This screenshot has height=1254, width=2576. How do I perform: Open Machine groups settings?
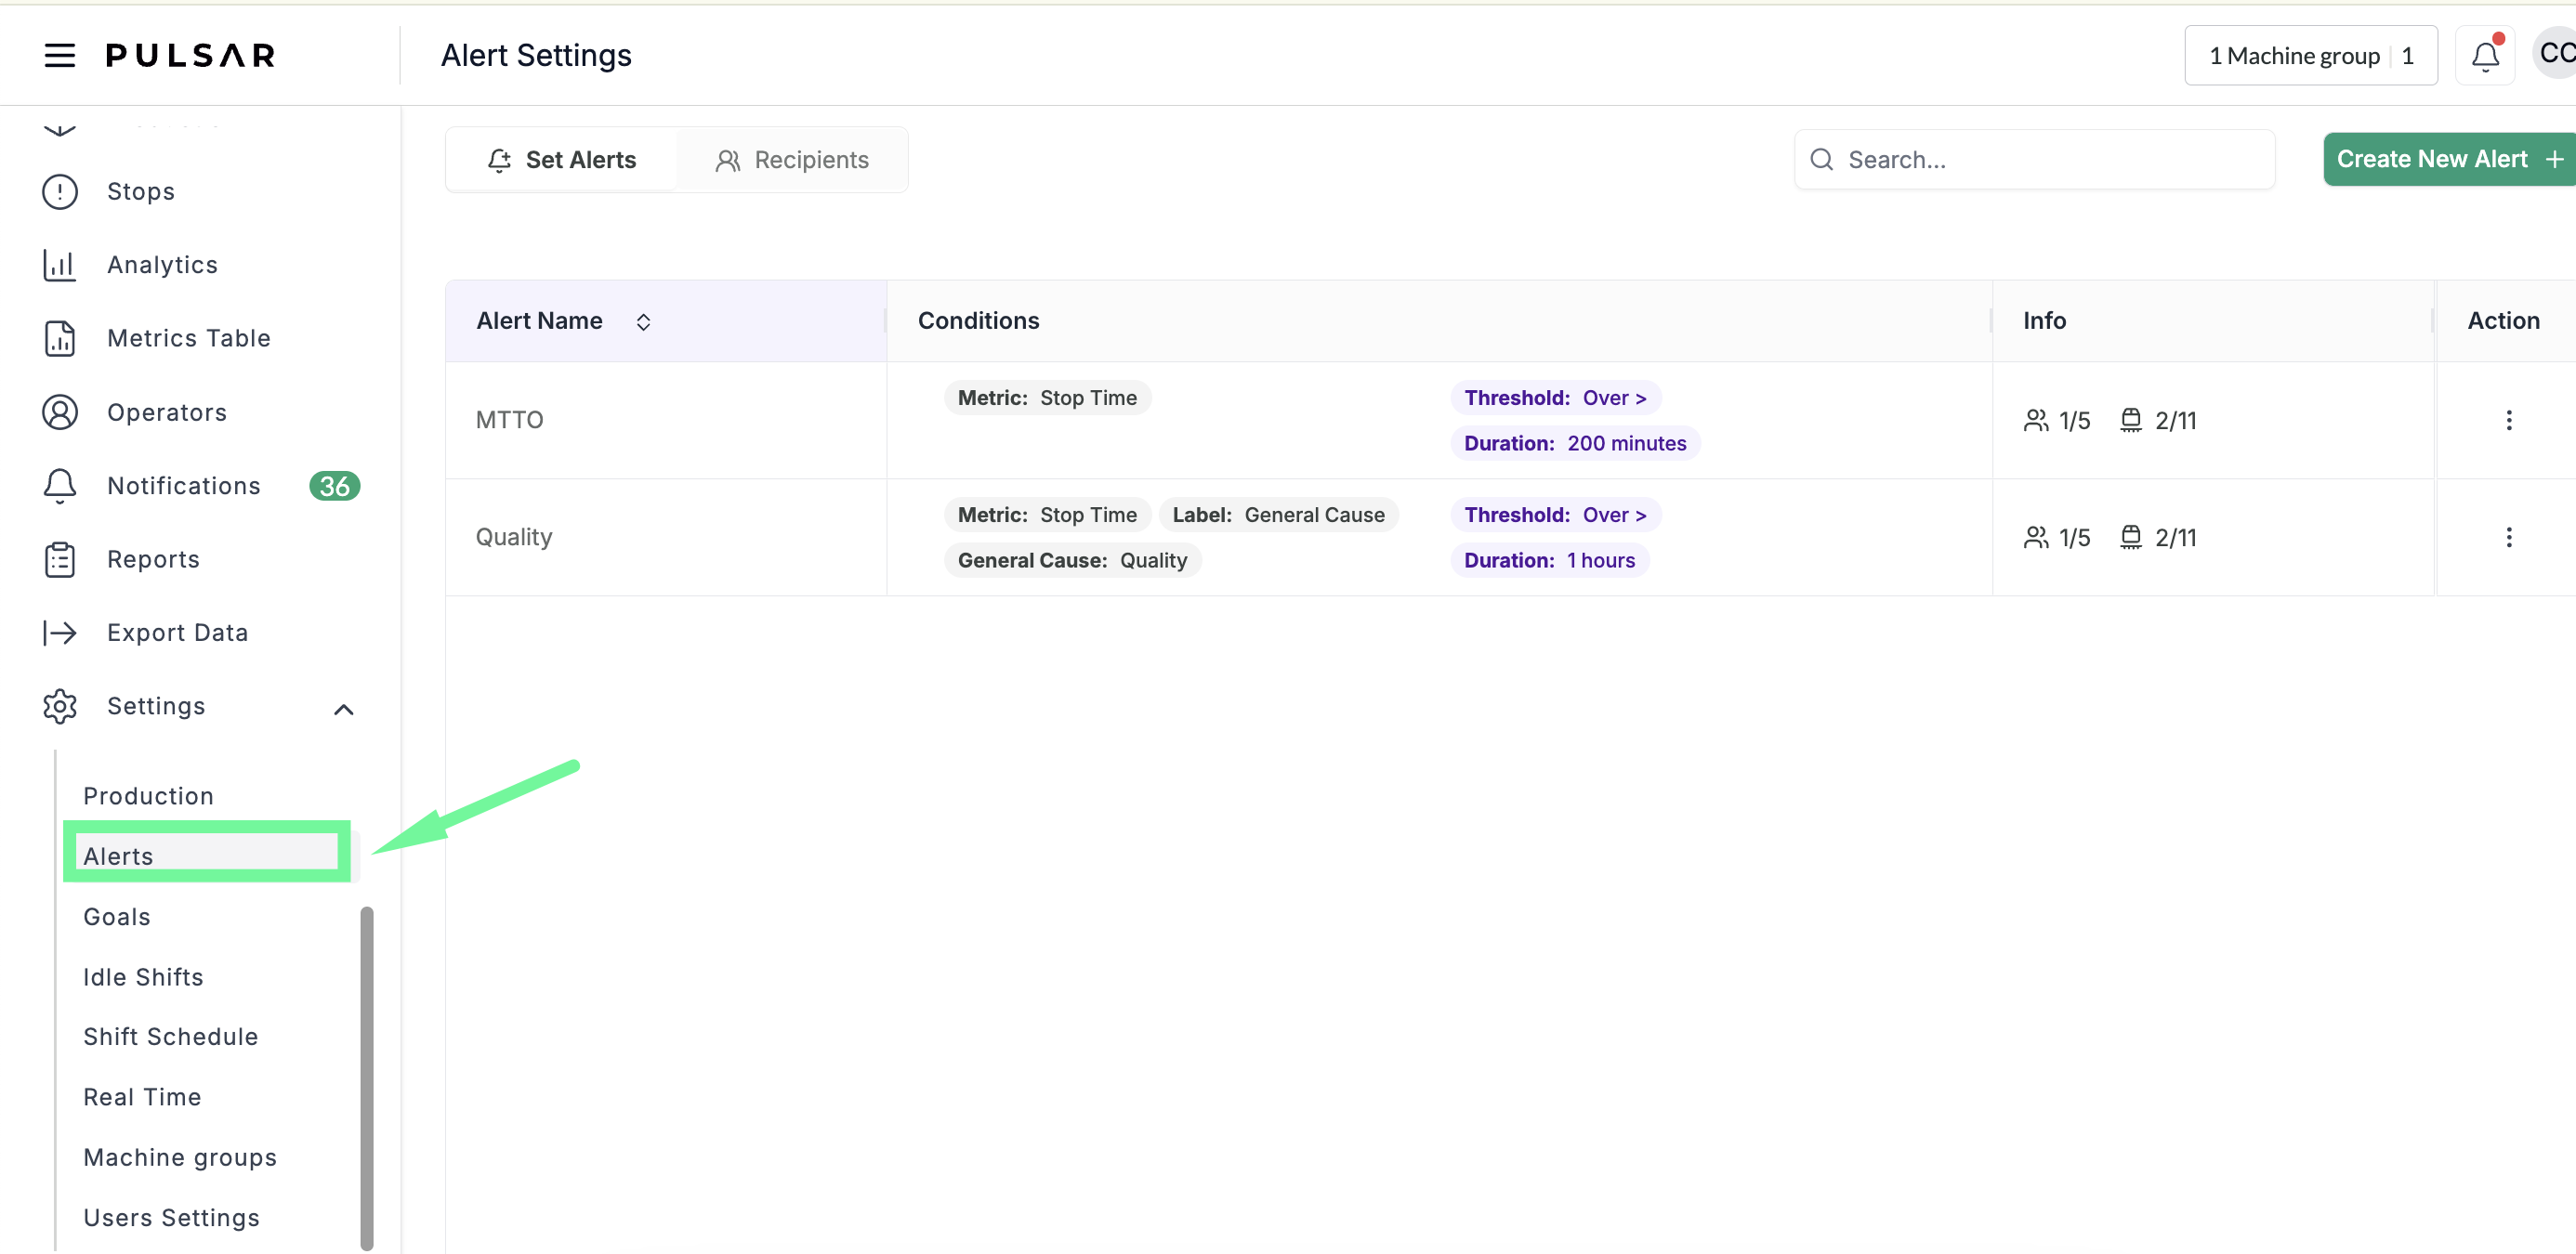180,1157
